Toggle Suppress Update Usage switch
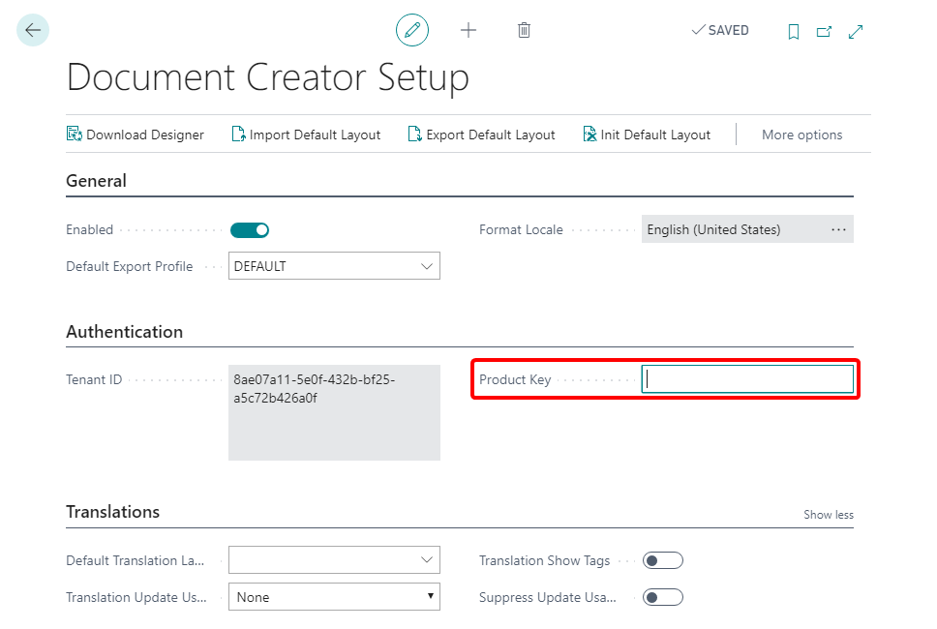The image size is (937, 629). 663,597
